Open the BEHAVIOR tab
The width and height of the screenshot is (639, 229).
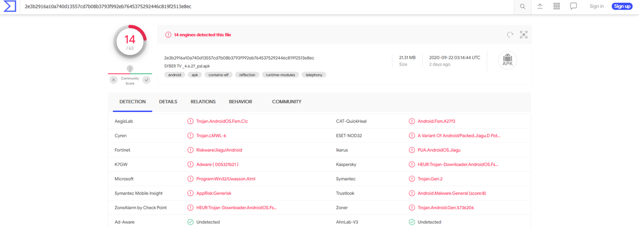point(241,102)
